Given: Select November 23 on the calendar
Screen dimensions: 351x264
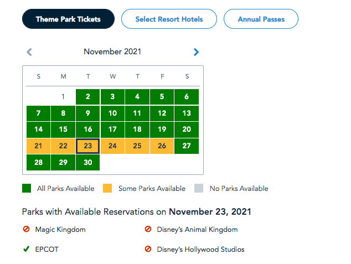Looking at the screenshot, I should coord(87,146).
